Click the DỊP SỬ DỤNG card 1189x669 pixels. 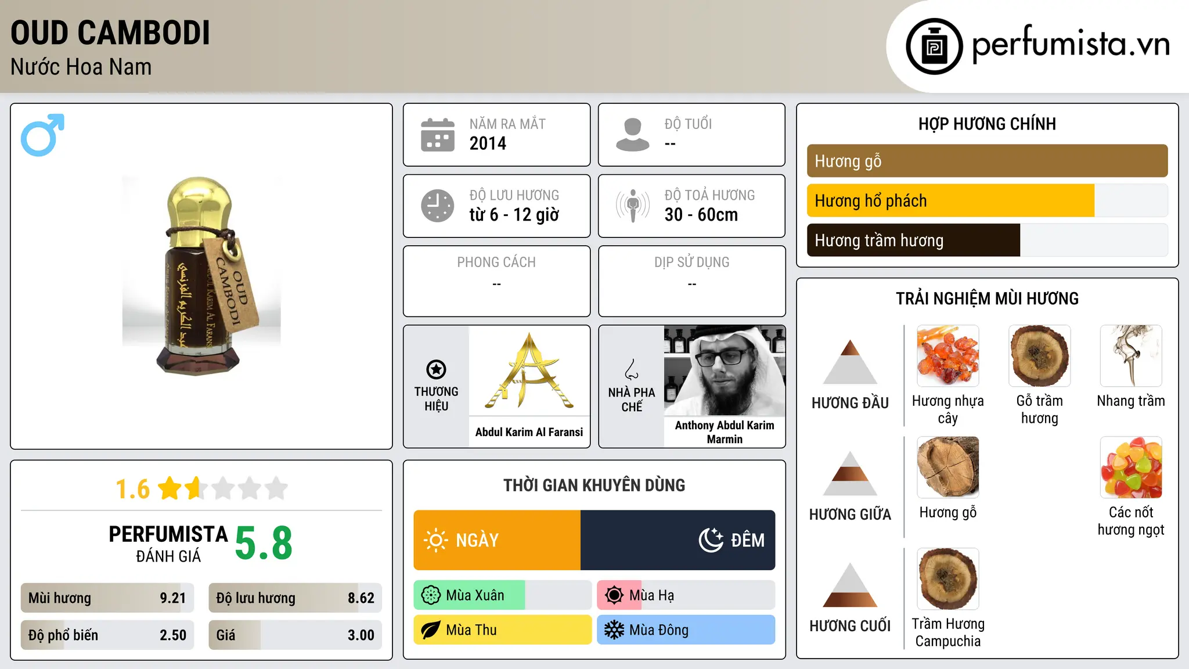click(691, 281)
